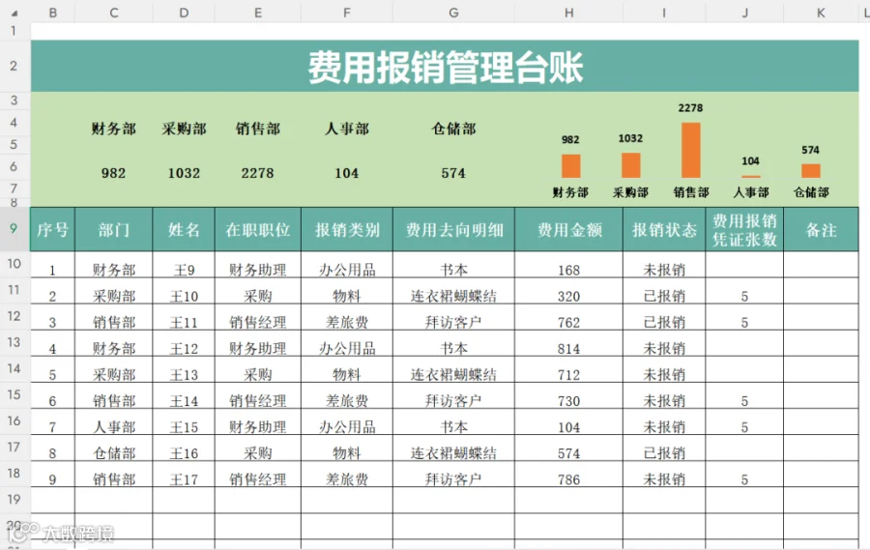Click the 人事部 summary label cell
This screenshot has width=870, height=550.
(x=347, y=129)
